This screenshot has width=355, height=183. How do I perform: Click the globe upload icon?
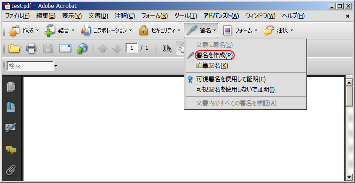(82, 48)
